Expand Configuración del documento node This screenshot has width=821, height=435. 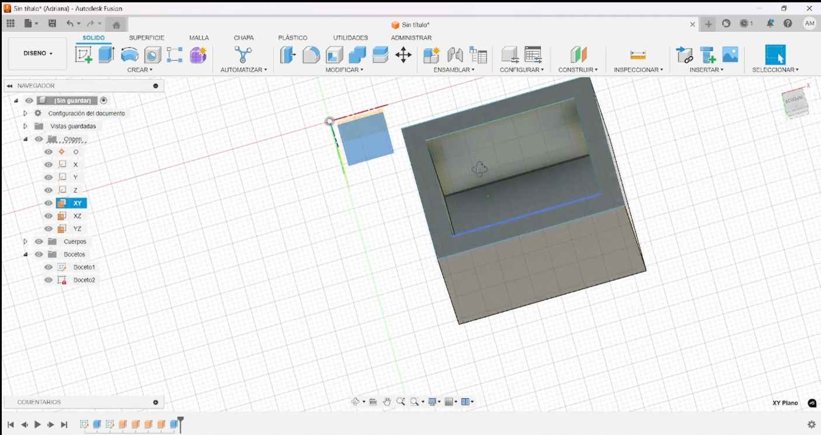coord(25,113)
